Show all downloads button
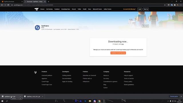The height and width of the screenshot is (103, 183). pos(174,96)
